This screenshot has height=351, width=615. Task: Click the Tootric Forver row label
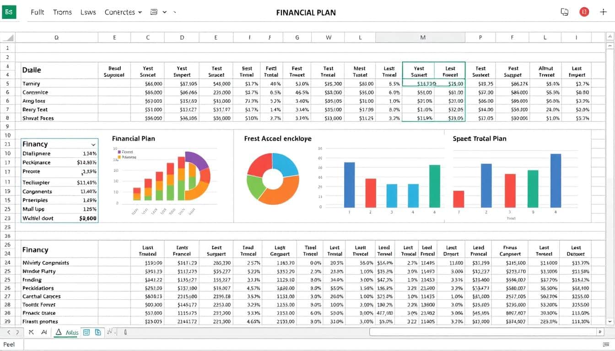click(x=39, y=304)
